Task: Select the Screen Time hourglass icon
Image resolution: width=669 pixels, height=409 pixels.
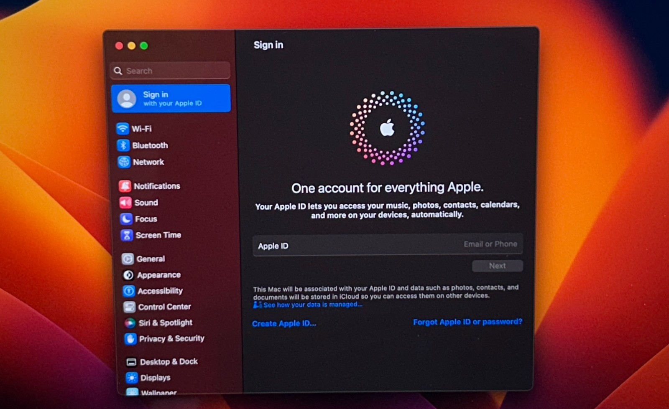Action: click(x=127, y=235)
